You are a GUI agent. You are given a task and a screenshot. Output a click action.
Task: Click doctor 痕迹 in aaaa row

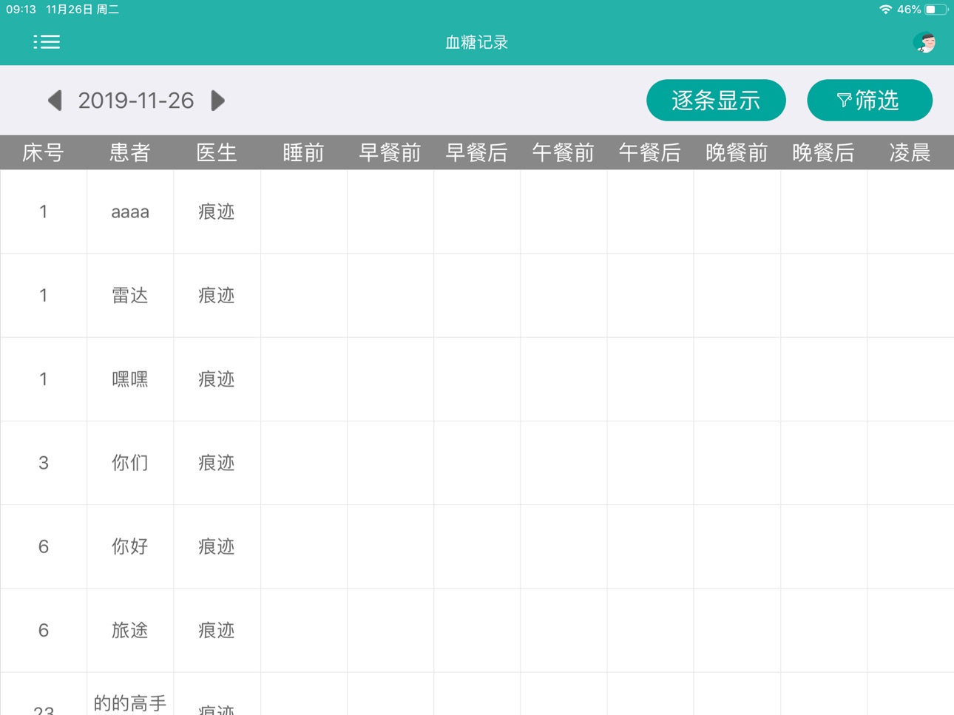(217, 212)
